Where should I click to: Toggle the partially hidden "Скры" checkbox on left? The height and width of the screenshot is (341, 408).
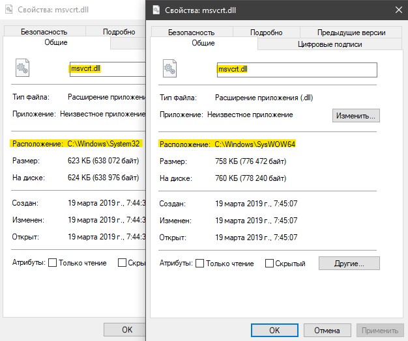122,262
